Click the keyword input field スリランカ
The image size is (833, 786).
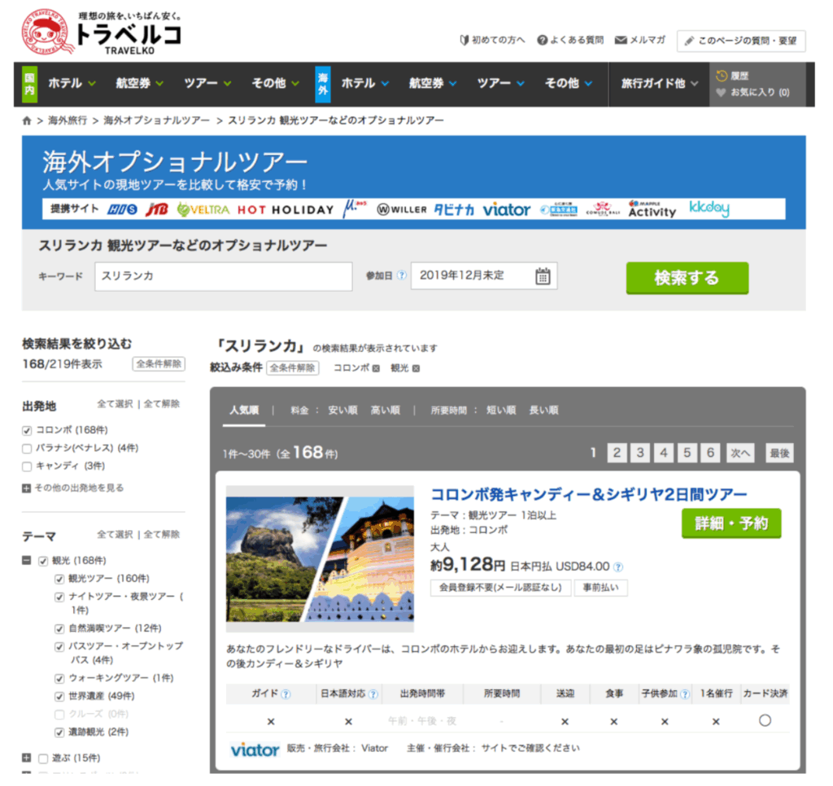[x=224, y=276]
